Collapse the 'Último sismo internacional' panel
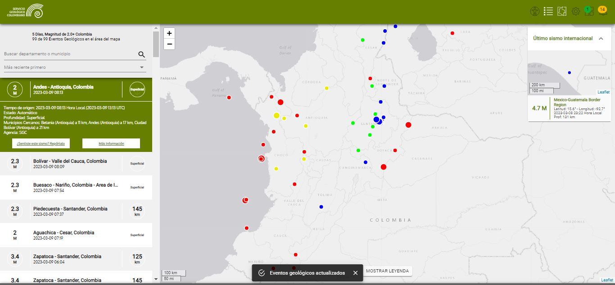 pos(601,39)
